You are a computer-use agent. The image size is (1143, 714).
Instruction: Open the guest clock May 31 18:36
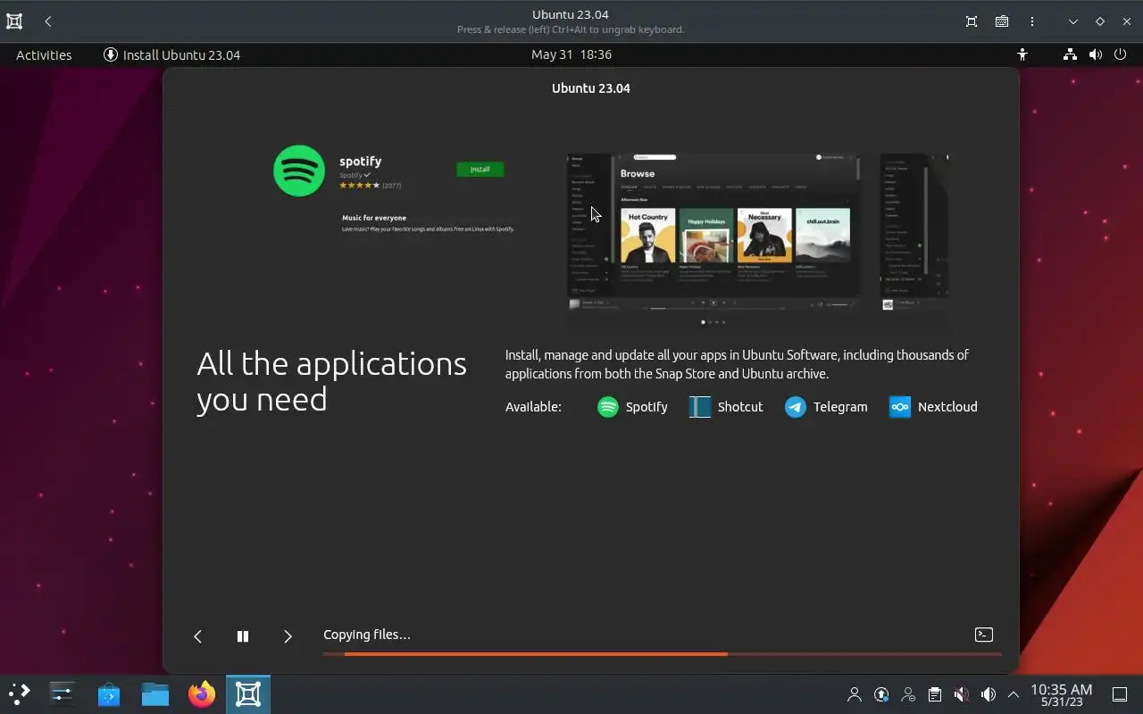[x=571, y=54]
